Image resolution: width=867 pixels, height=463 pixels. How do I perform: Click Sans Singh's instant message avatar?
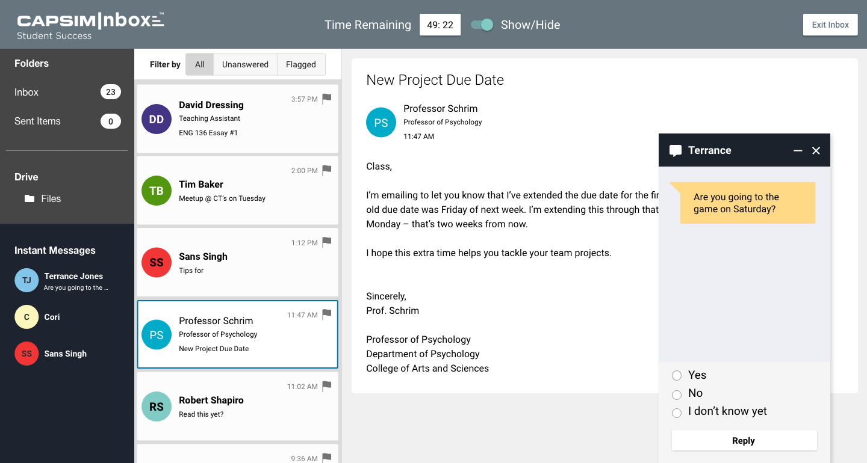tap(26, 354)
